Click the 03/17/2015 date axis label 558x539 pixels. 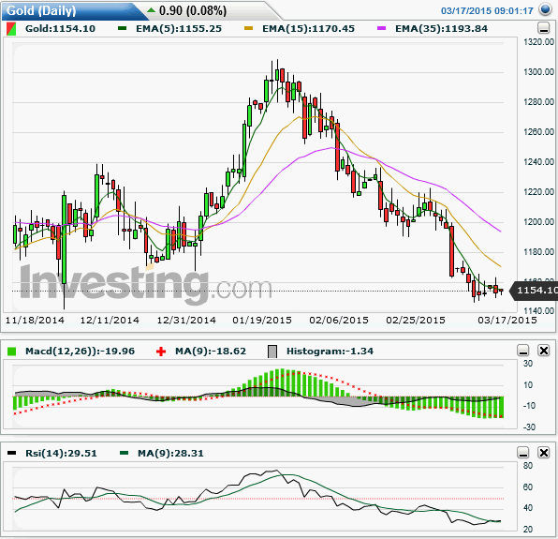[507, 321]
